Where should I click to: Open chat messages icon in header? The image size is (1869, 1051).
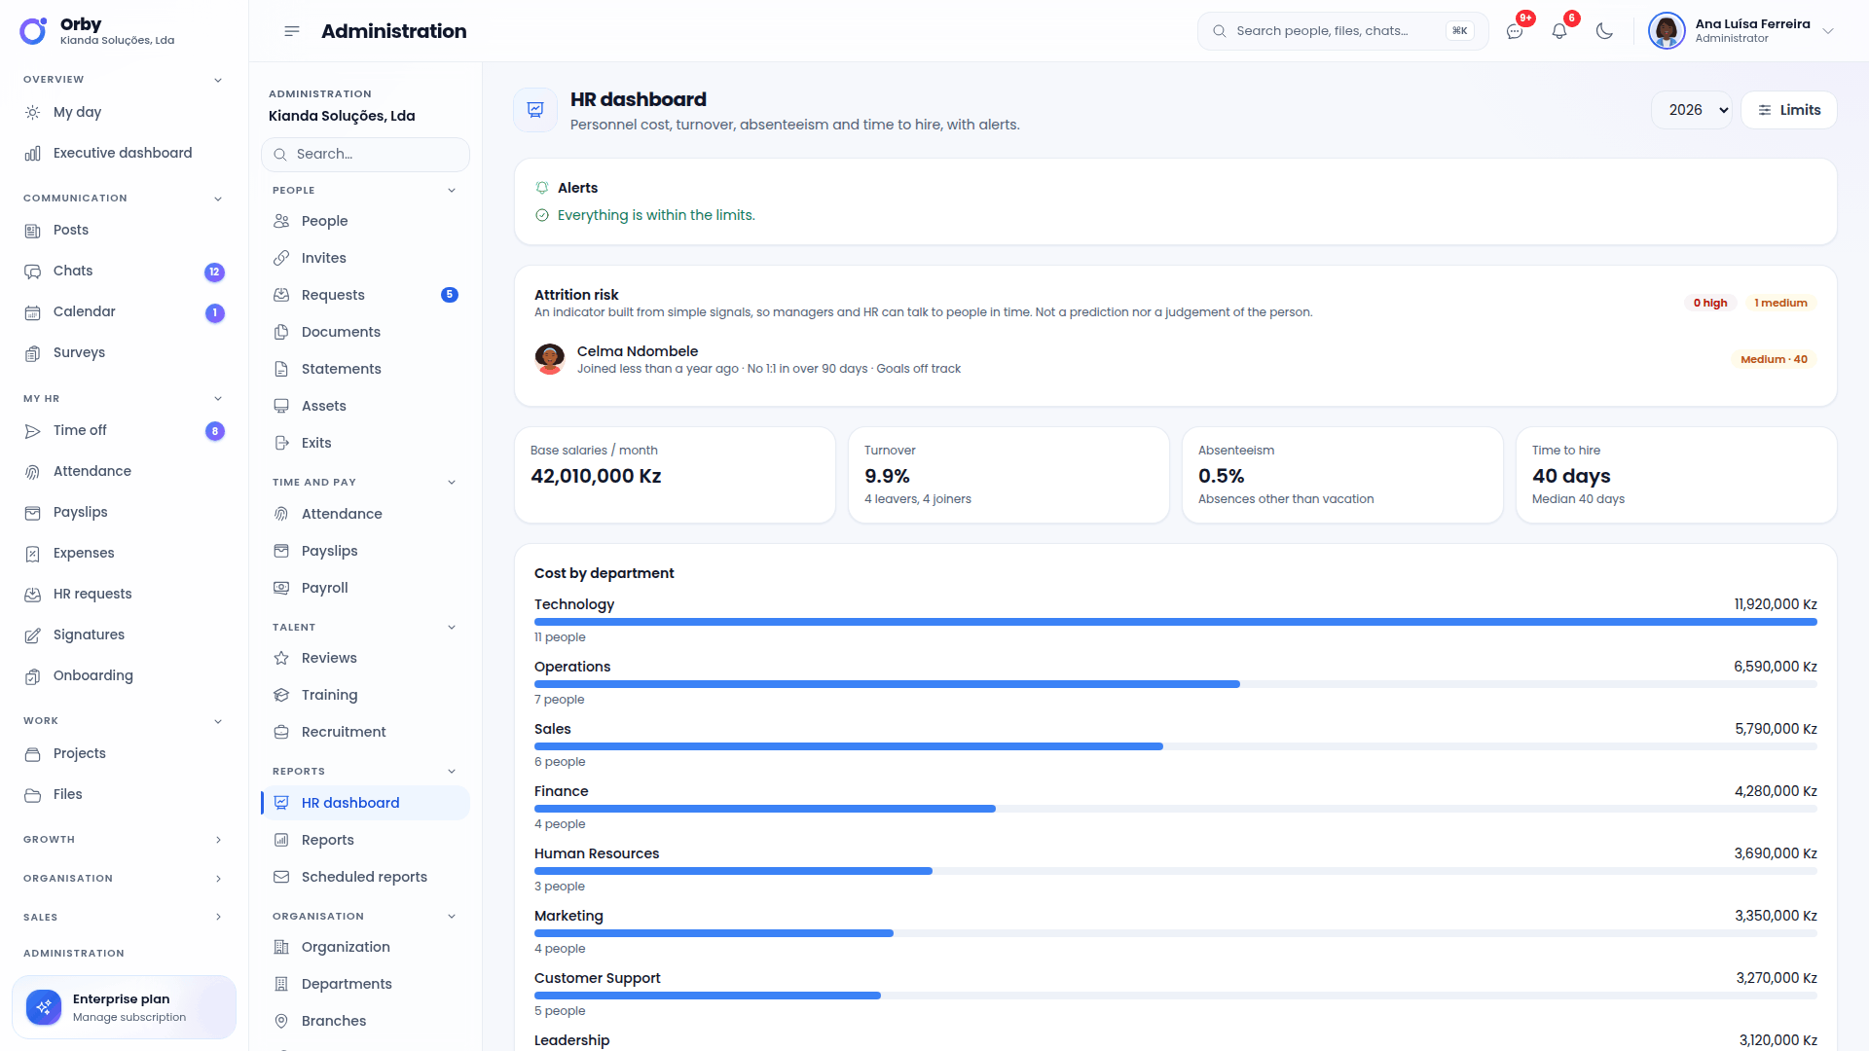pyautogui.click(x=1515, y=31)
